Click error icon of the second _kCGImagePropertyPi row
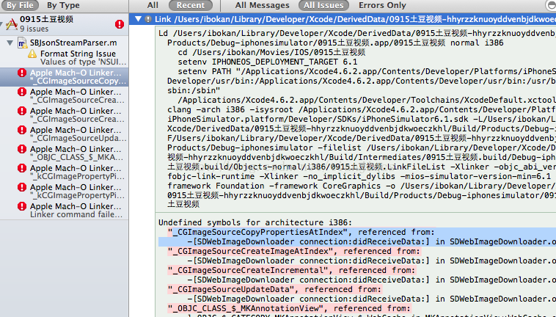The height and width of the screenshot is (317, 556). 22,188
